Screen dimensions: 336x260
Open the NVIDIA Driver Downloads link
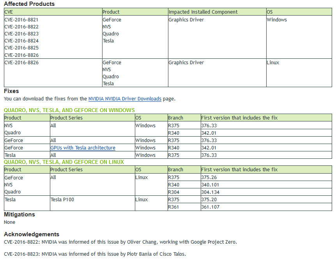tap(125, 98)
